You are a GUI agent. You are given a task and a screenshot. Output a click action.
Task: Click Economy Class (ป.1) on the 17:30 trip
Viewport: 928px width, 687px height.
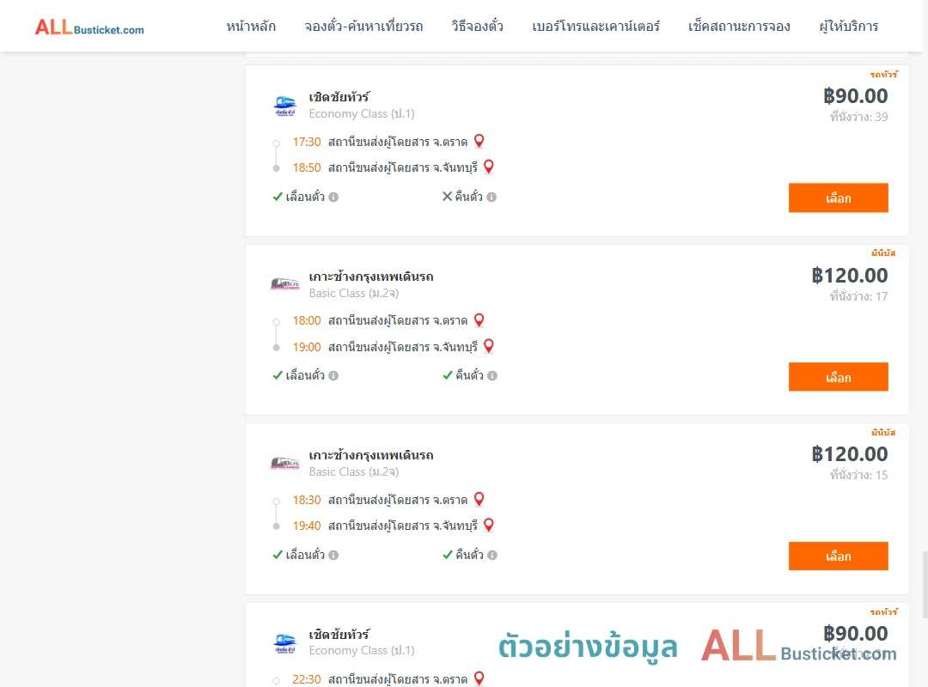tap(362, 113)
